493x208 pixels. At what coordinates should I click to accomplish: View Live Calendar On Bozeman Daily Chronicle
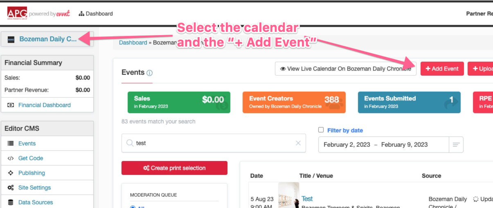(x=346, y=69)
